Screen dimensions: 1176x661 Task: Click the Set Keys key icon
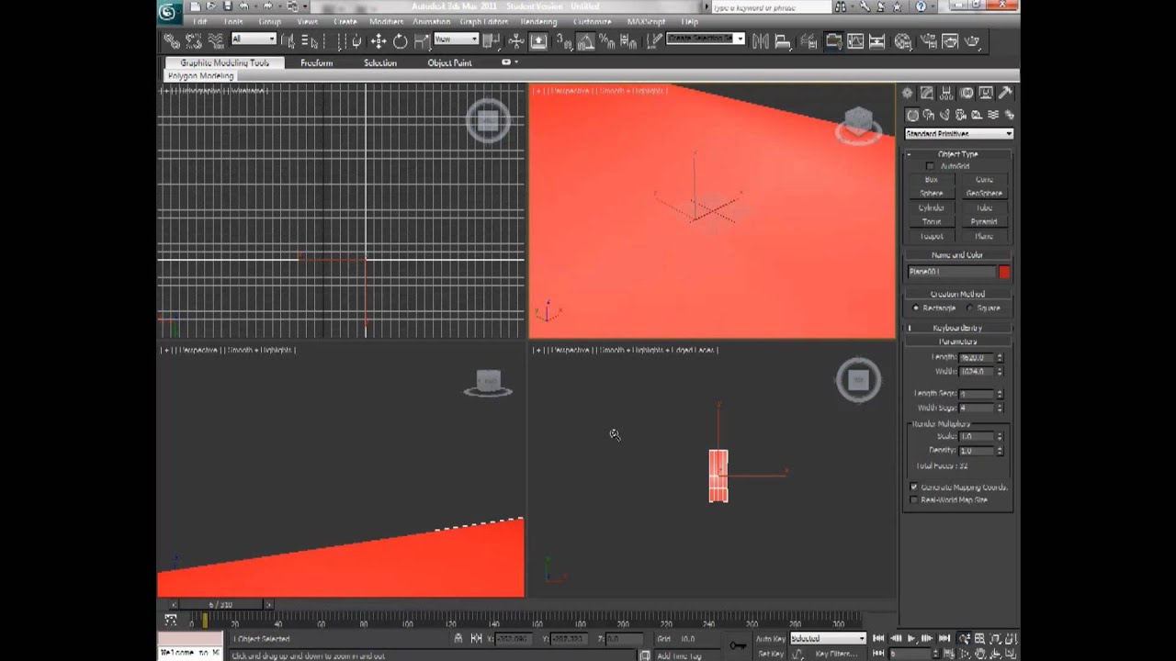738,645
